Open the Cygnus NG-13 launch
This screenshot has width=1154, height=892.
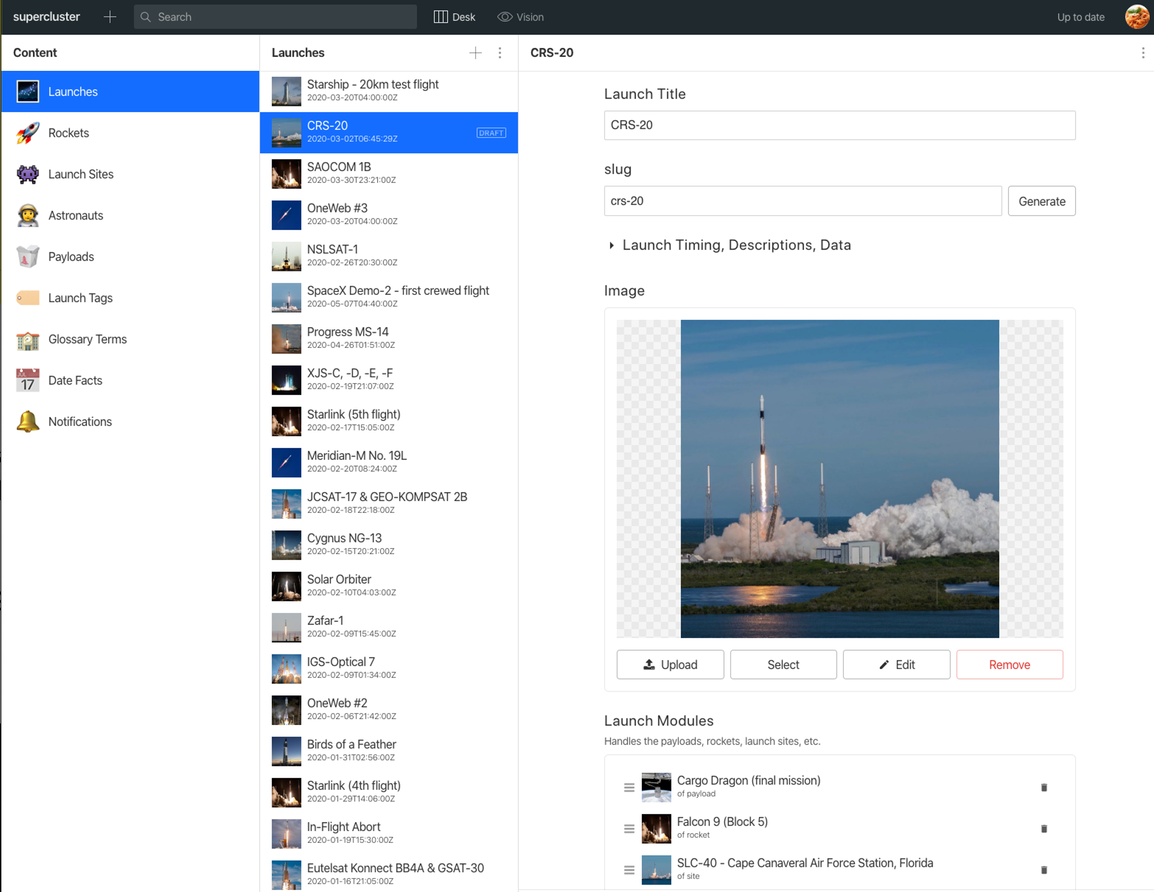(x=388, y=545)
